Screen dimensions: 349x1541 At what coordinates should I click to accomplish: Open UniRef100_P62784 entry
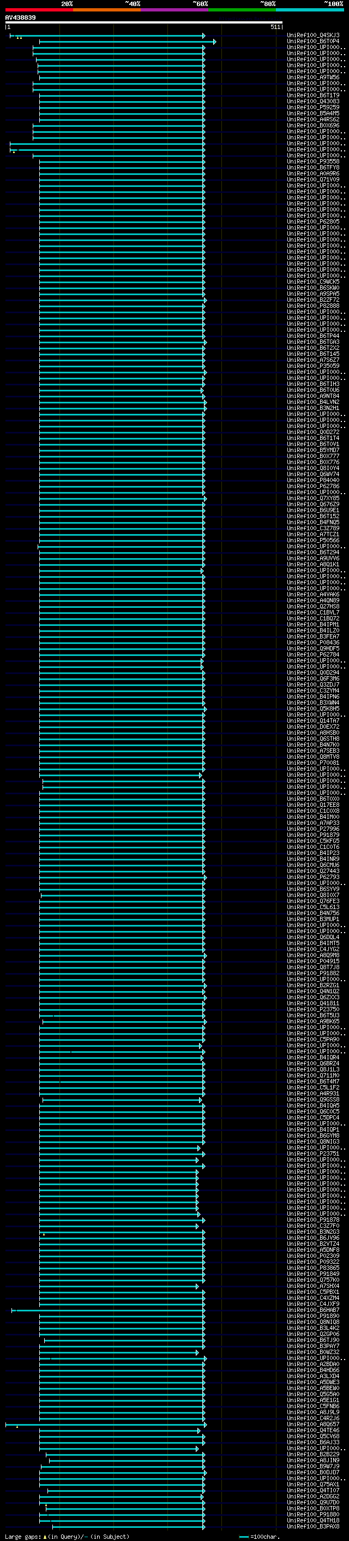[x=313, y=654]
